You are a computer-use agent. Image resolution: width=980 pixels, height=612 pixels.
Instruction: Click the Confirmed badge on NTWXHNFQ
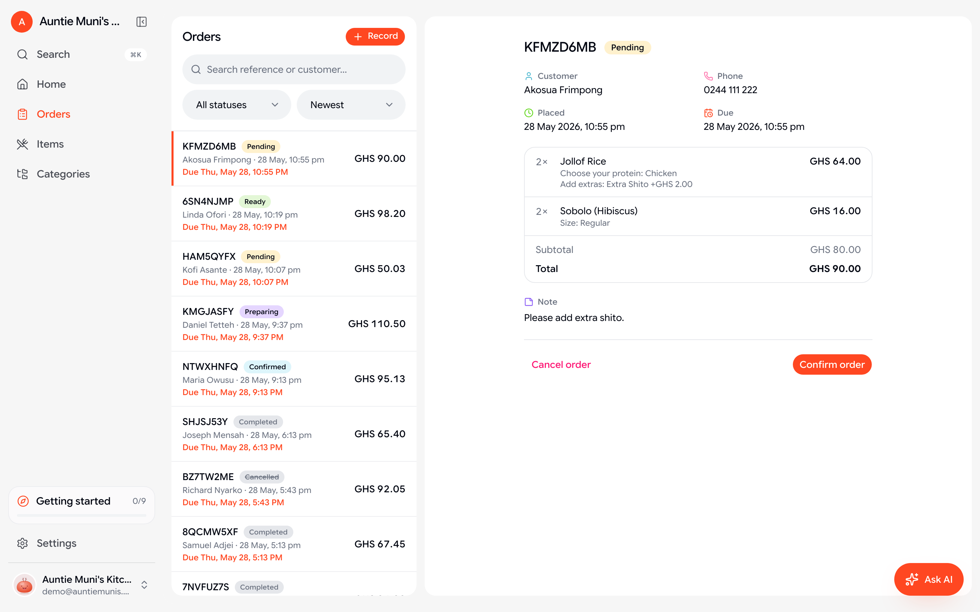click(267, 367)
